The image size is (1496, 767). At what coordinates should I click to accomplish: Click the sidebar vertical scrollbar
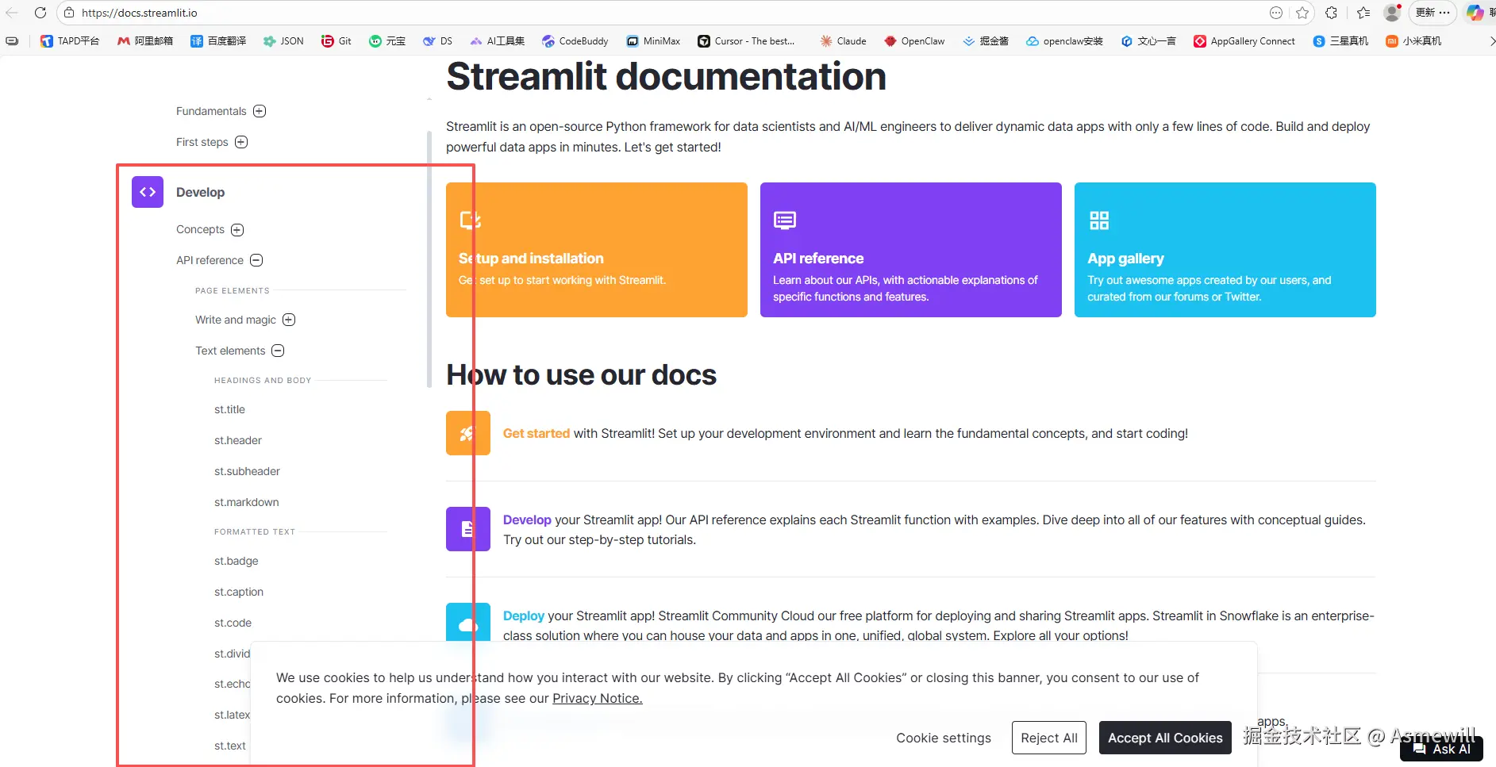coord(429,259)
